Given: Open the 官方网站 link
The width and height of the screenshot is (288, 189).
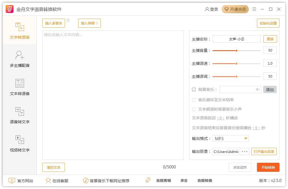Looking at the screenshot, I should [x=25, y=181].
